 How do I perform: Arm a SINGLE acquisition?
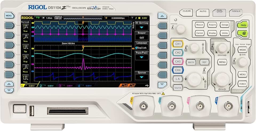(236, 12)
